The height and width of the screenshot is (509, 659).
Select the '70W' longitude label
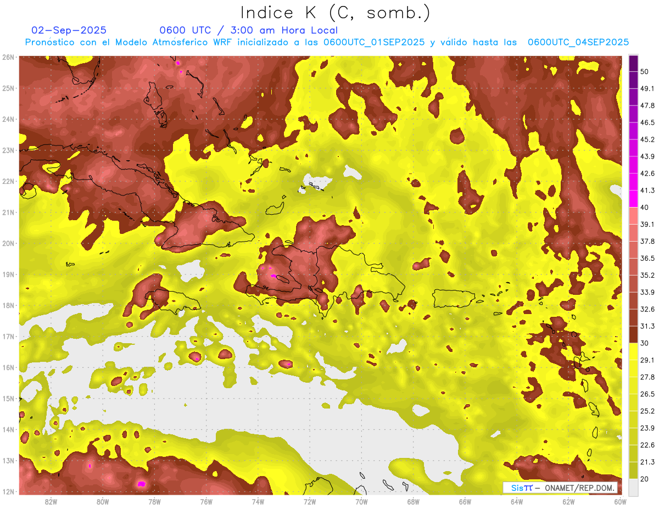click(361, 501)
